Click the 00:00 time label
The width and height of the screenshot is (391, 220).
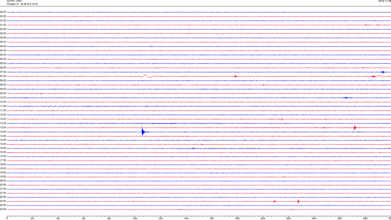point(3,12)
